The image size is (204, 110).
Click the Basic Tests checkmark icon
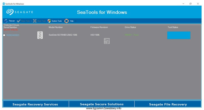(x=19, y=21)
